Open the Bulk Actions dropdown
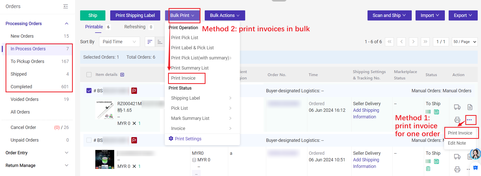This screenshot has width=481, height=176. pyautogui.click(x=225, y=15)
